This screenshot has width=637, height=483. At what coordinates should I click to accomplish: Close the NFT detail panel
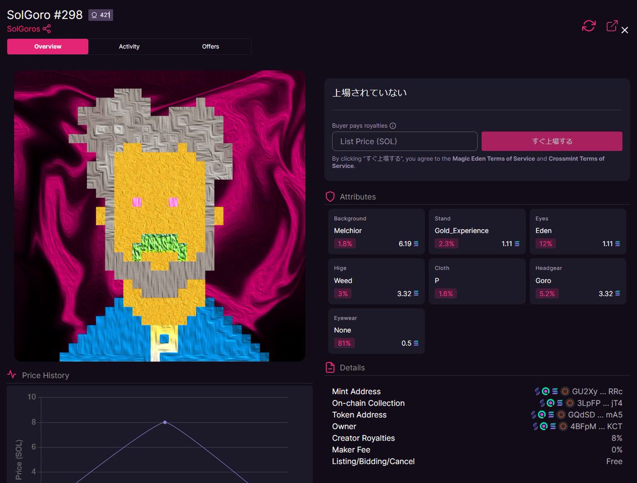pos(625,30)
